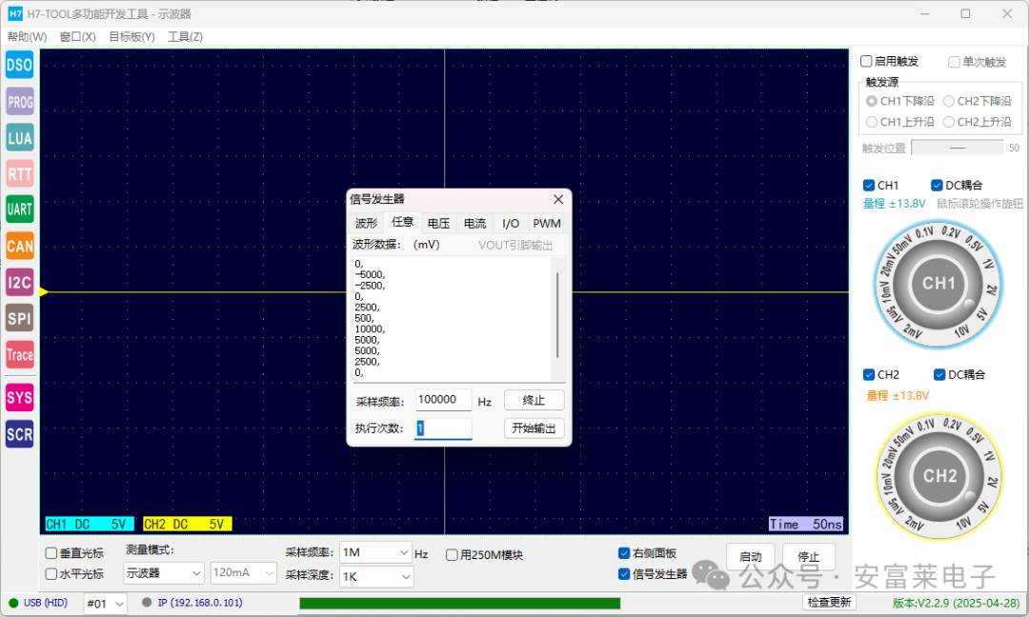Open the 采样频率 1M dropdown
The height and width of the screenshot is (617, 1029).
pyautogui.click(x=375, y=552)
